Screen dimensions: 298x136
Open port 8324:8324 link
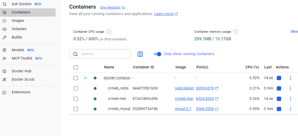pos(205,99)
